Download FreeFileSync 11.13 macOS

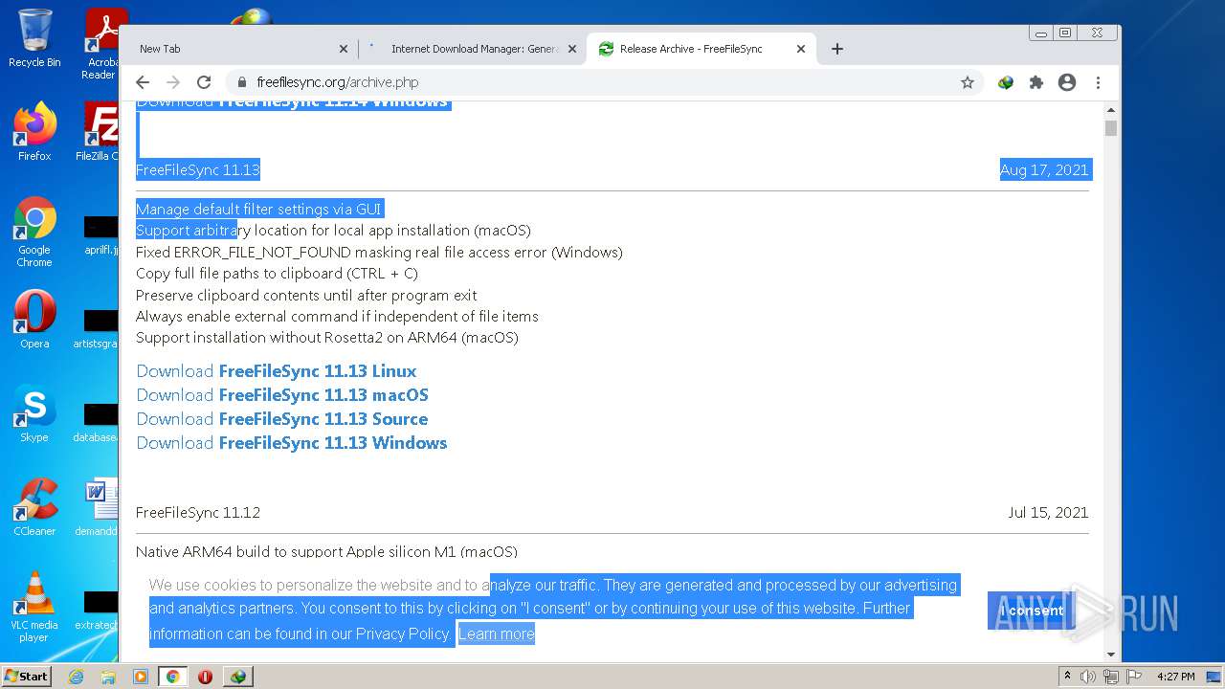pyautogui.click(x=282, y=395)
